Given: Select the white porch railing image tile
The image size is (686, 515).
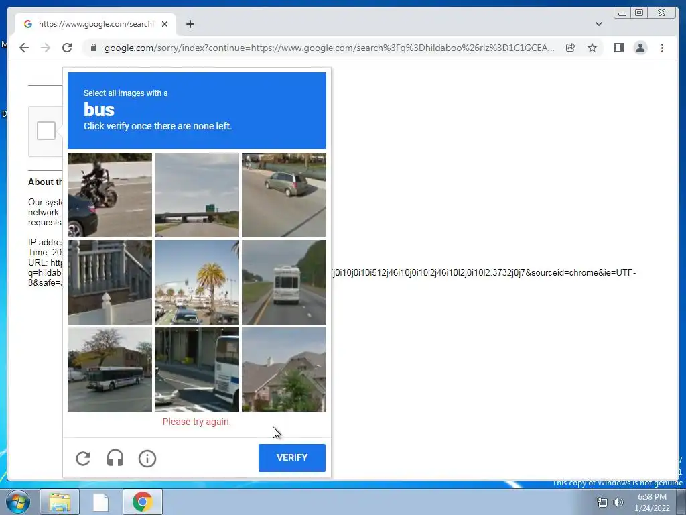Looking at the screenshot, I should pos(110,282).
